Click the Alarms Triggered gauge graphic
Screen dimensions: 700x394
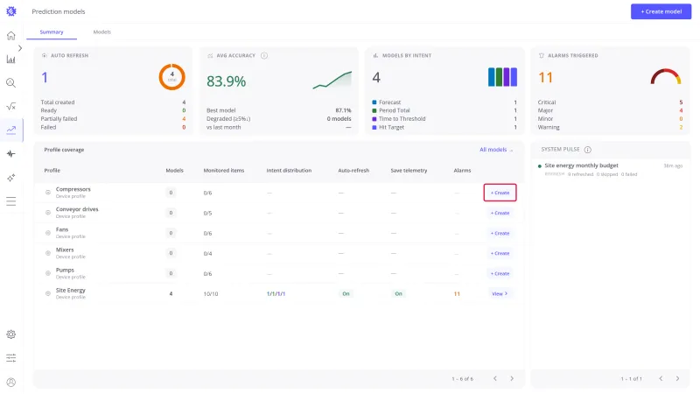click(666, 76)
